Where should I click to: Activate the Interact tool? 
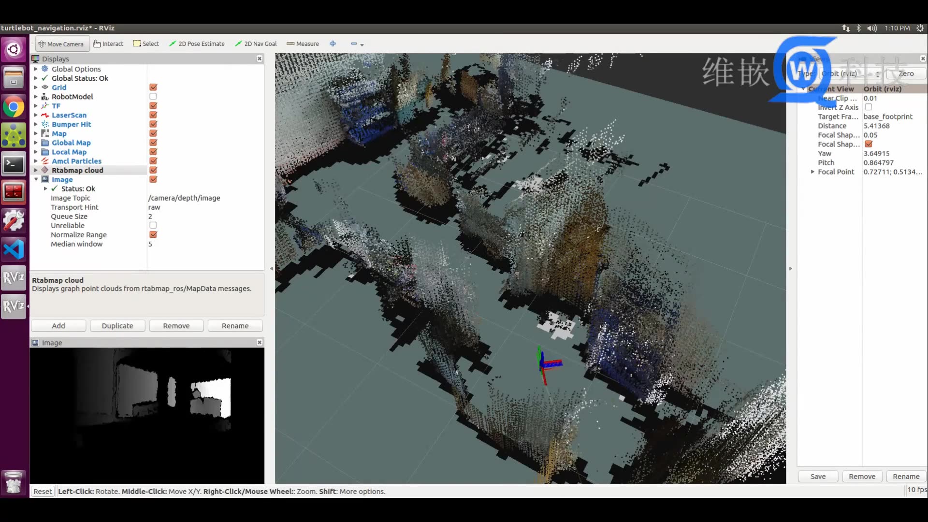tap(108, 44)
